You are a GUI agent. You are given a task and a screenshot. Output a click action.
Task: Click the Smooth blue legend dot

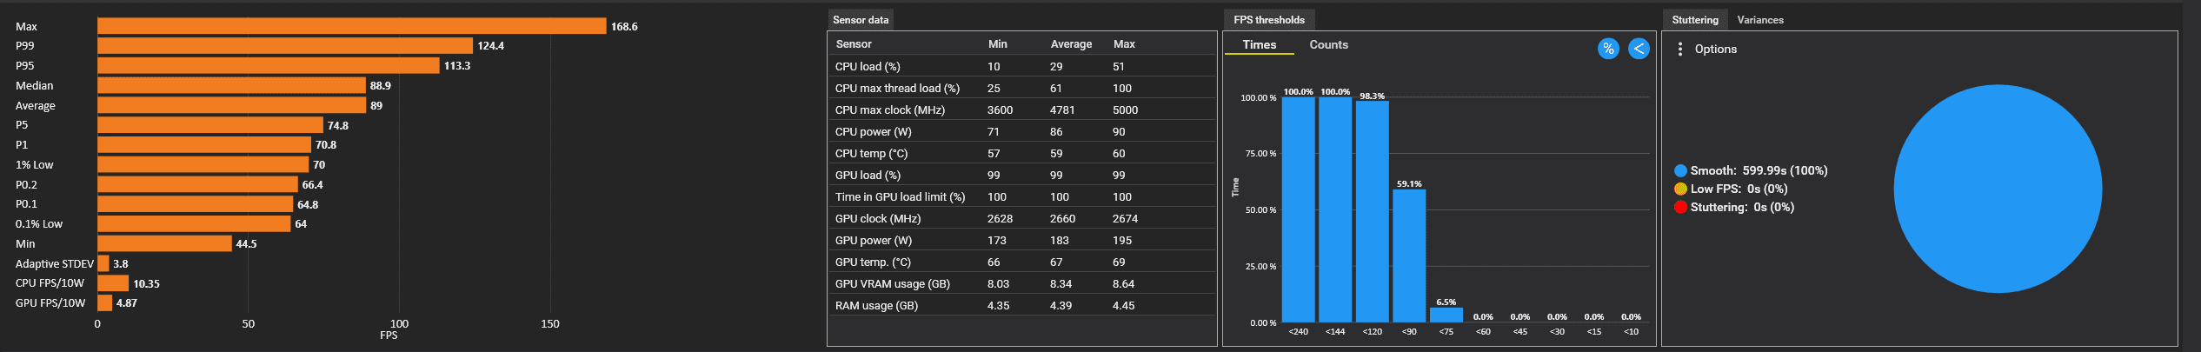(x=1680, y=170)
